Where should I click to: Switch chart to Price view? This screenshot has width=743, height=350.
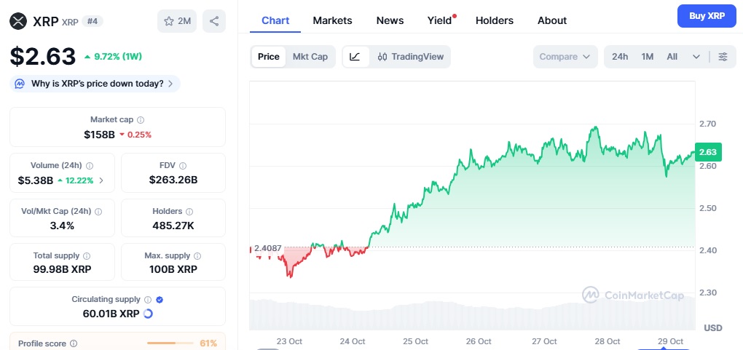pos(269,57)
